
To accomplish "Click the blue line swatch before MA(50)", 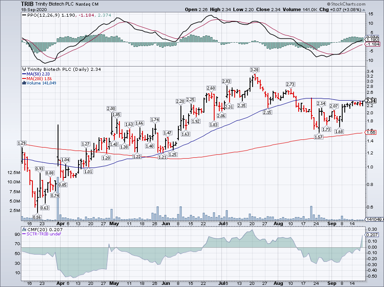I will pyautogui.click(x=24, y=74).
